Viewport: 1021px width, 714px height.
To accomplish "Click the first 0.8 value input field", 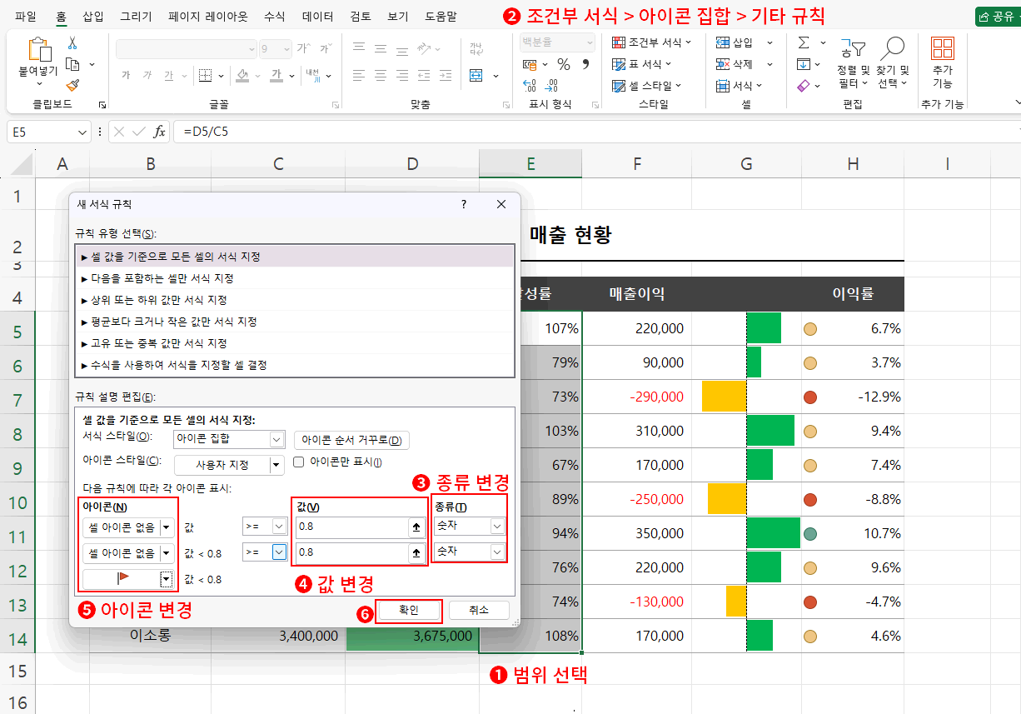I will point(351,527).
